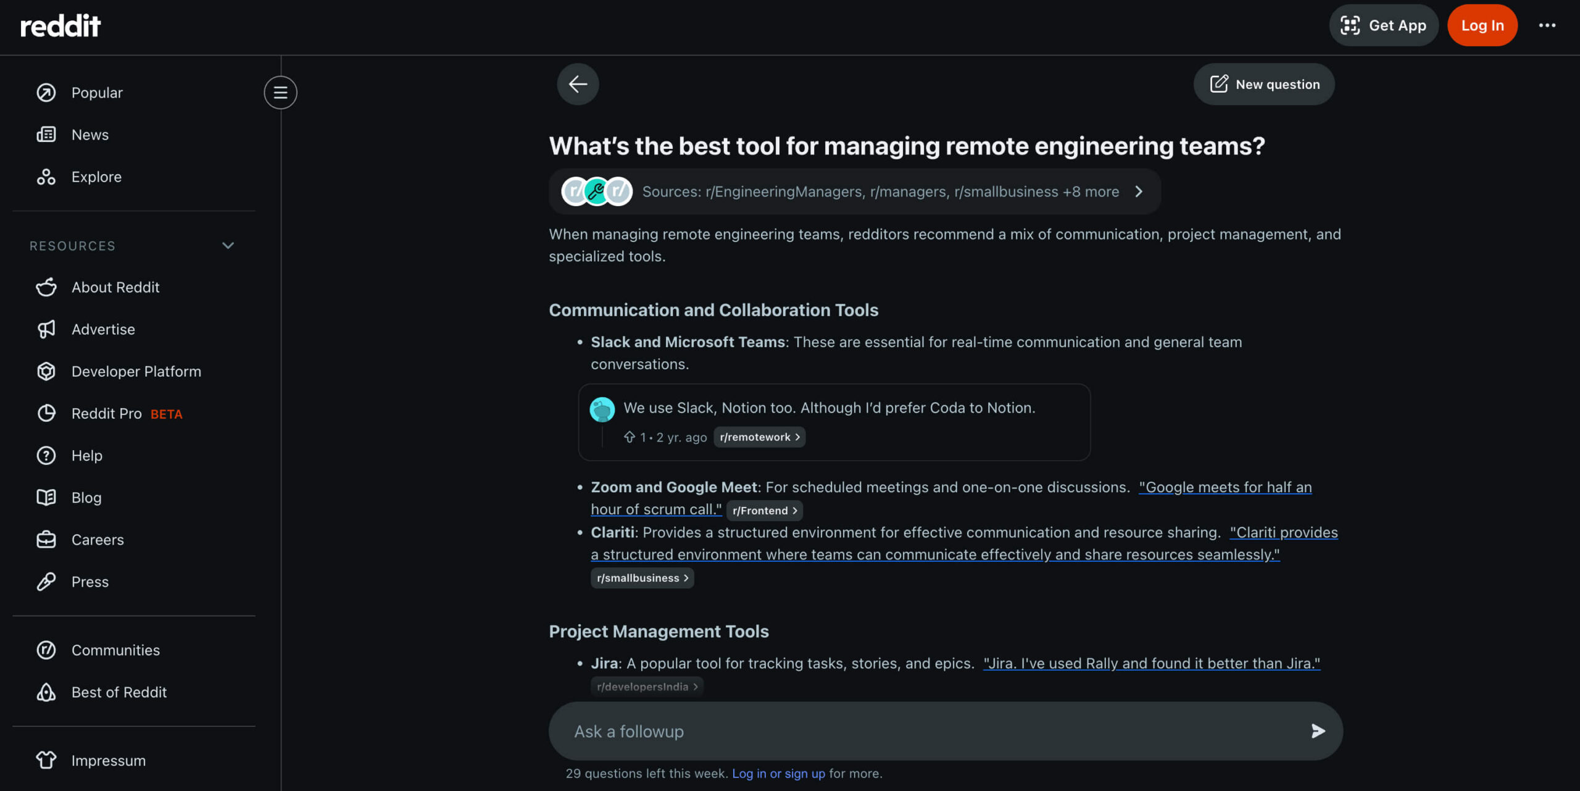
Task: Click the Ask a followup field
Action: pos(926,731)
